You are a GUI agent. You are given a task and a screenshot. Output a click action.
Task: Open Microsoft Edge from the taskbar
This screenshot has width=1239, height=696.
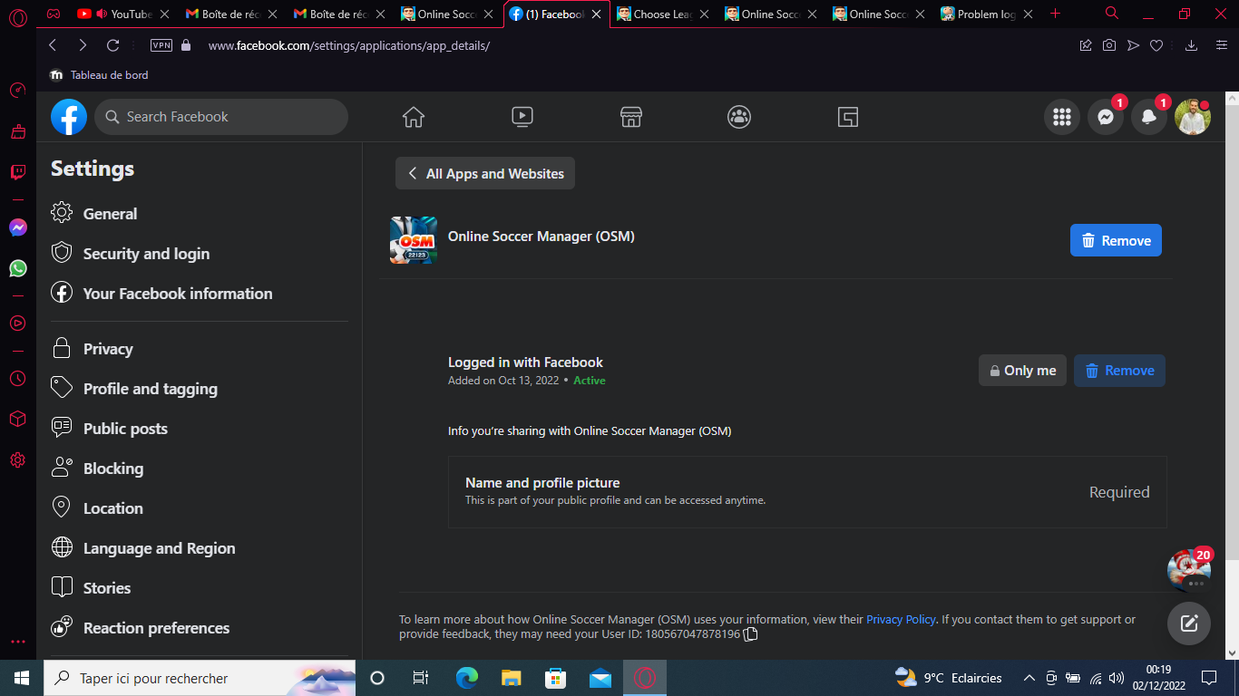[x=466, y=678]
